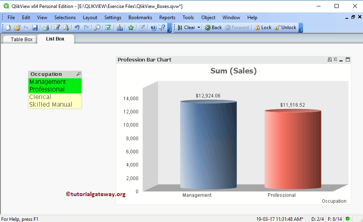This screenshot has height=222, width=363.
Task: Deselect Management in Occupation list
Action: (55, 82)
